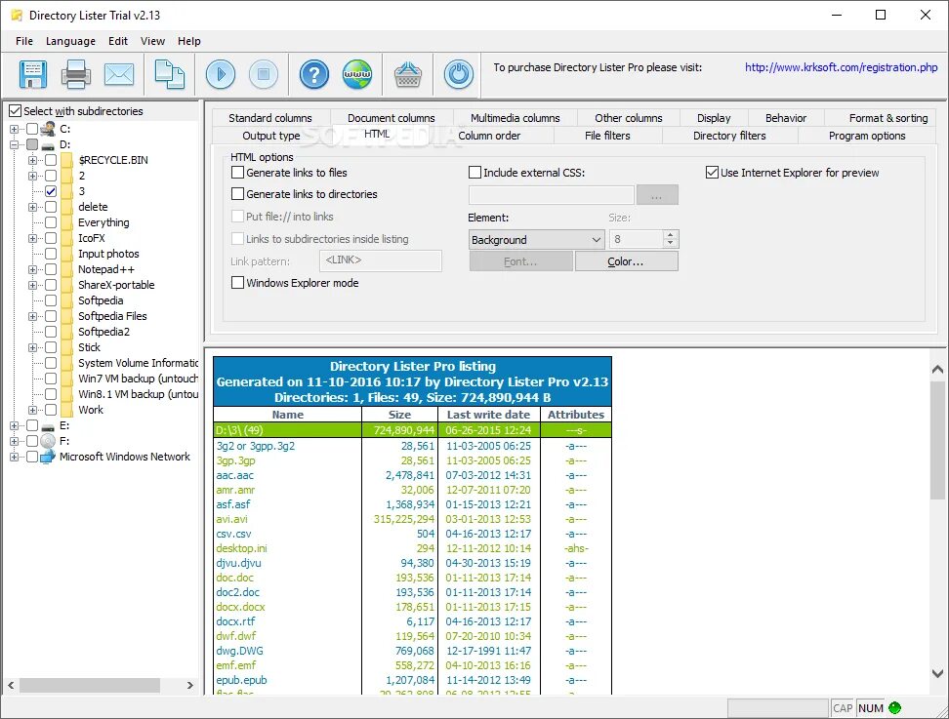Image resolution: width=949 pixels, height=719 pixels.
Task: Switch to File filters tab
Action: pyautogui.click(x=607, y=136)
